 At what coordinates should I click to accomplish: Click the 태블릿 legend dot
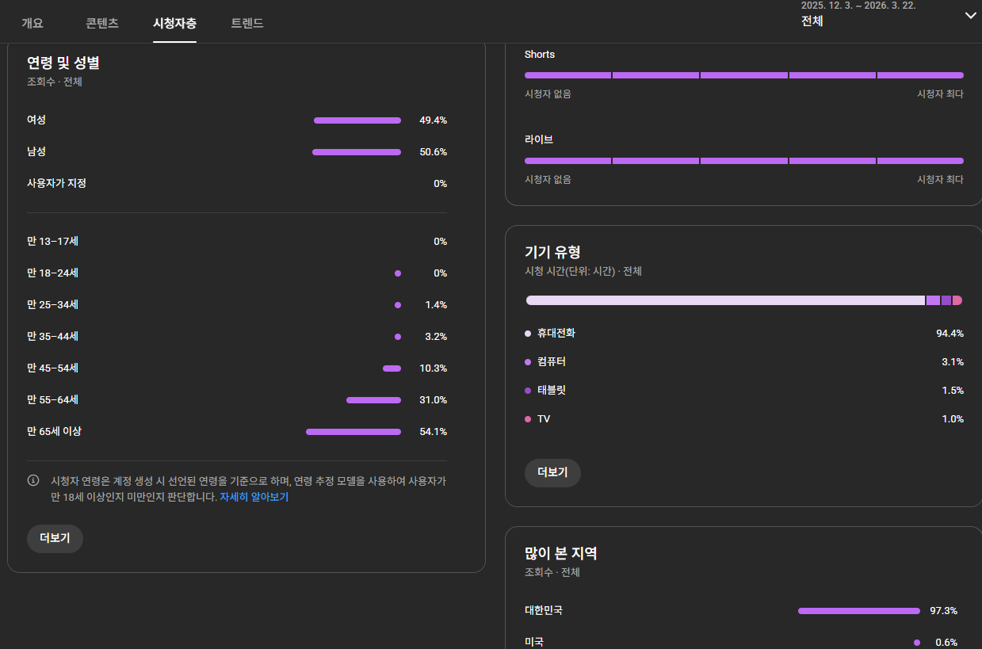pyautogui.click(x=528, y=391)
